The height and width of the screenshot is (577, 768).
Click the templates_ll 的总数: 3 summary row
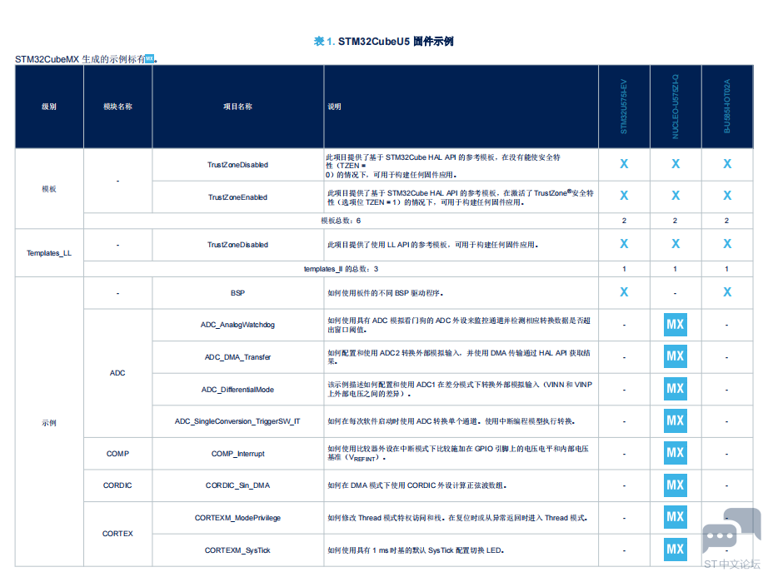tap(341, 269)
